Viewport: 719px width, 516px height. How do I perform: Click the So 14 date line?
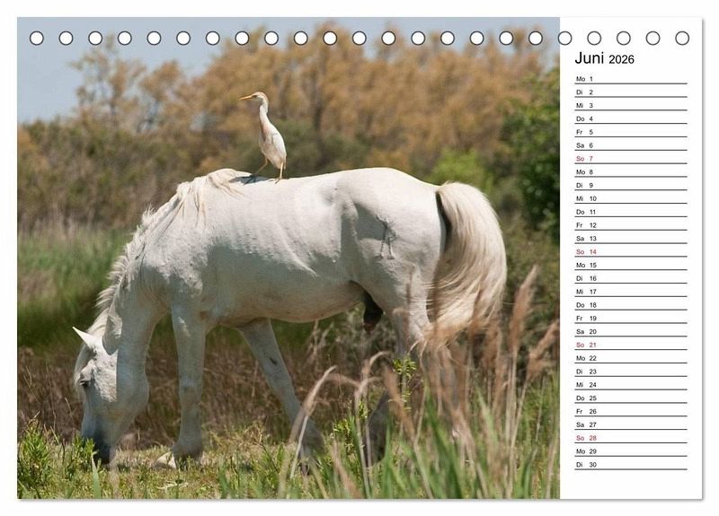coord(630,252)
